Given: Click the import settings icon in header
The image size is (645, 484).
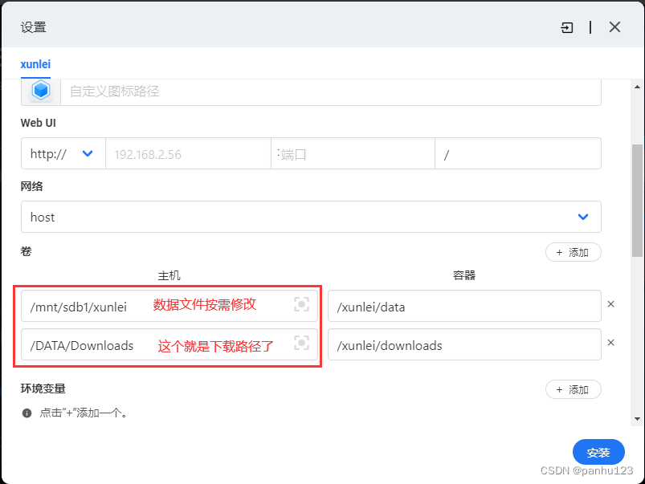Looking at the screenshot, I should tap(567, 27).
